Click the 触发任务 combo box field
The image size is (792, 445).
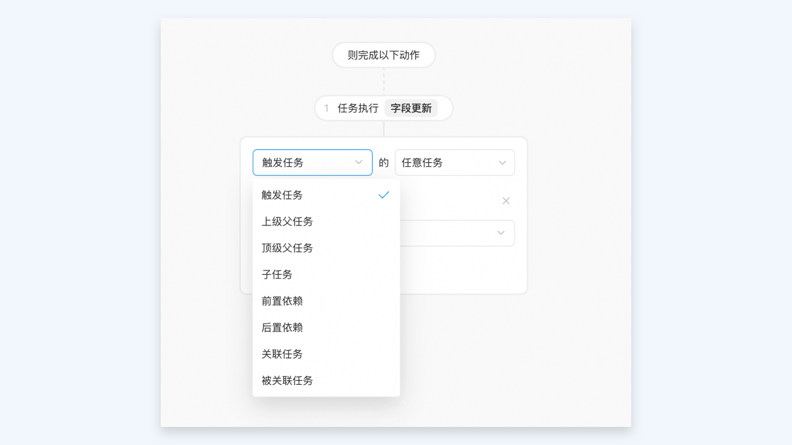(305, 163)
